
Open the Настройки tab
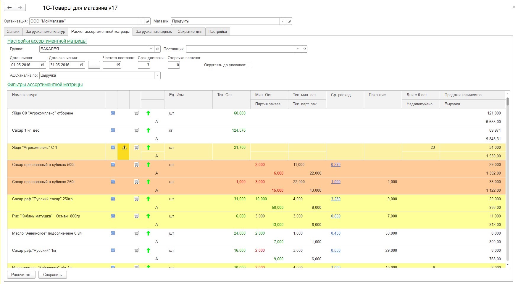218,32
